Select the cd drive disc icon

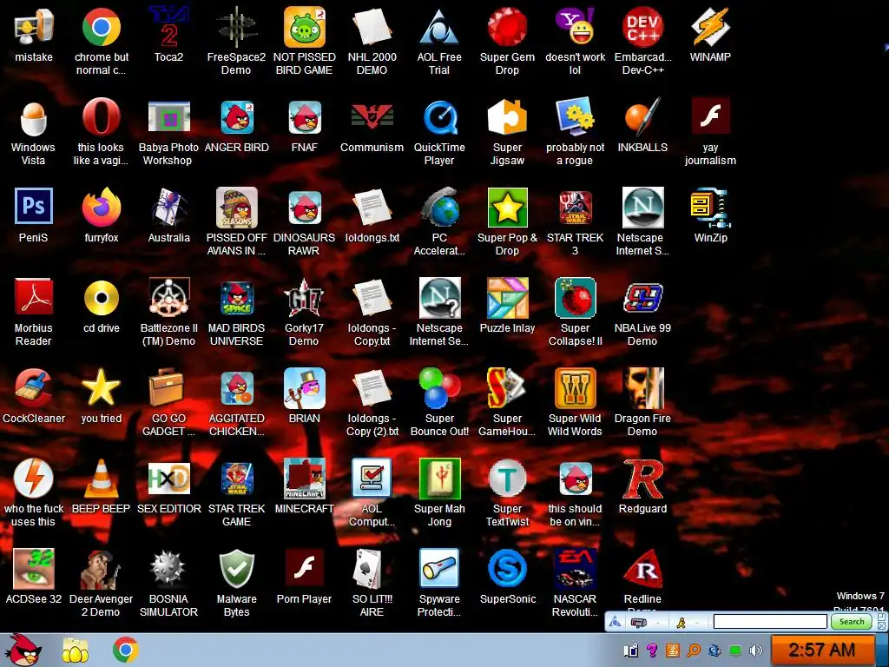[x=101, y=298]
